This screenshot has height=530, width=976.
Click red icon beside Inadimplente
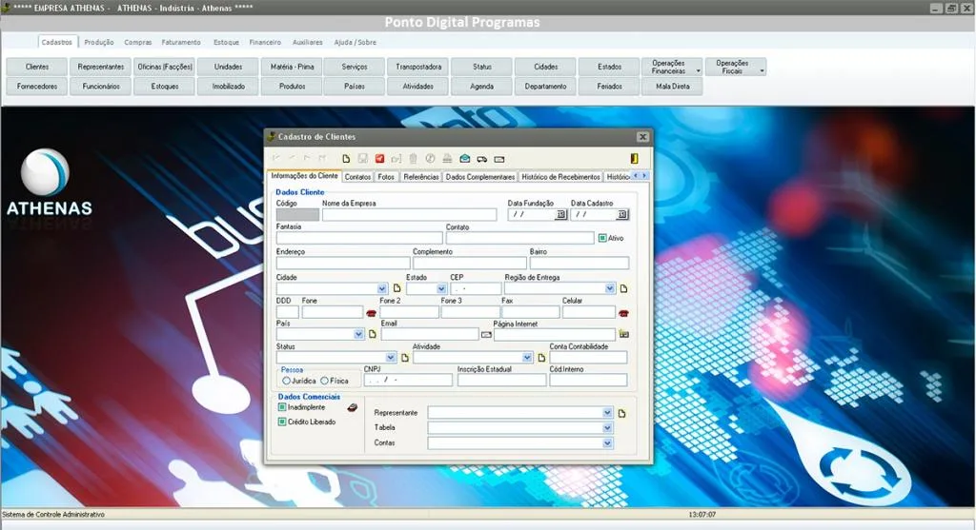(x=353, y=407)
